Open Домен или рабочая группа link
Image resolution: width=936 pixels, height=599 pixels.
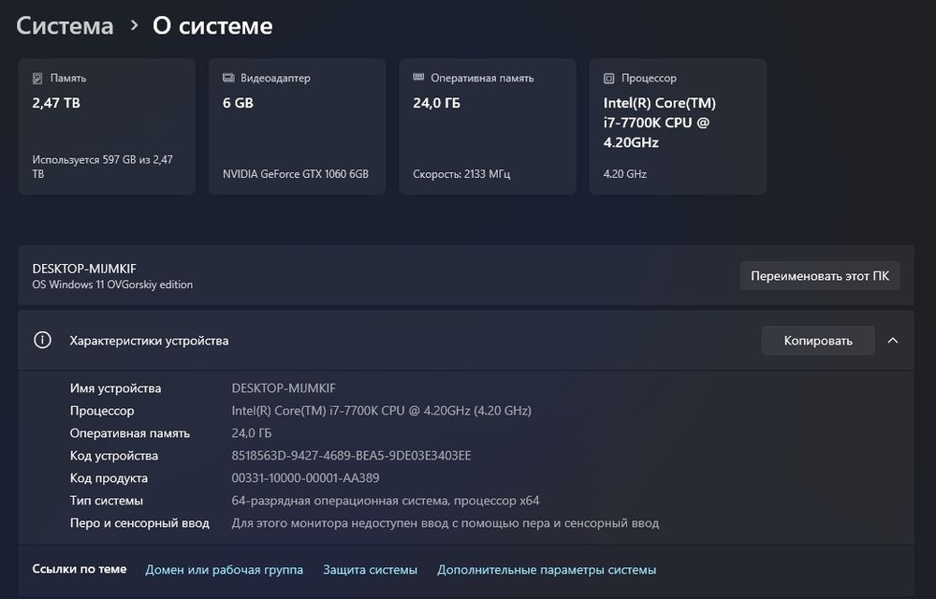point(224,570)
